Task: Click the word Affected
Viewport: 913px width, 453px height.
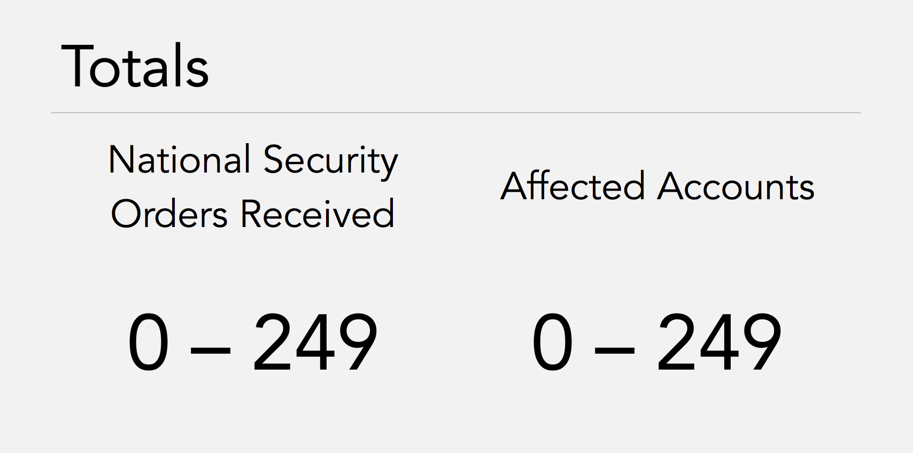Action: click(572, 186)
